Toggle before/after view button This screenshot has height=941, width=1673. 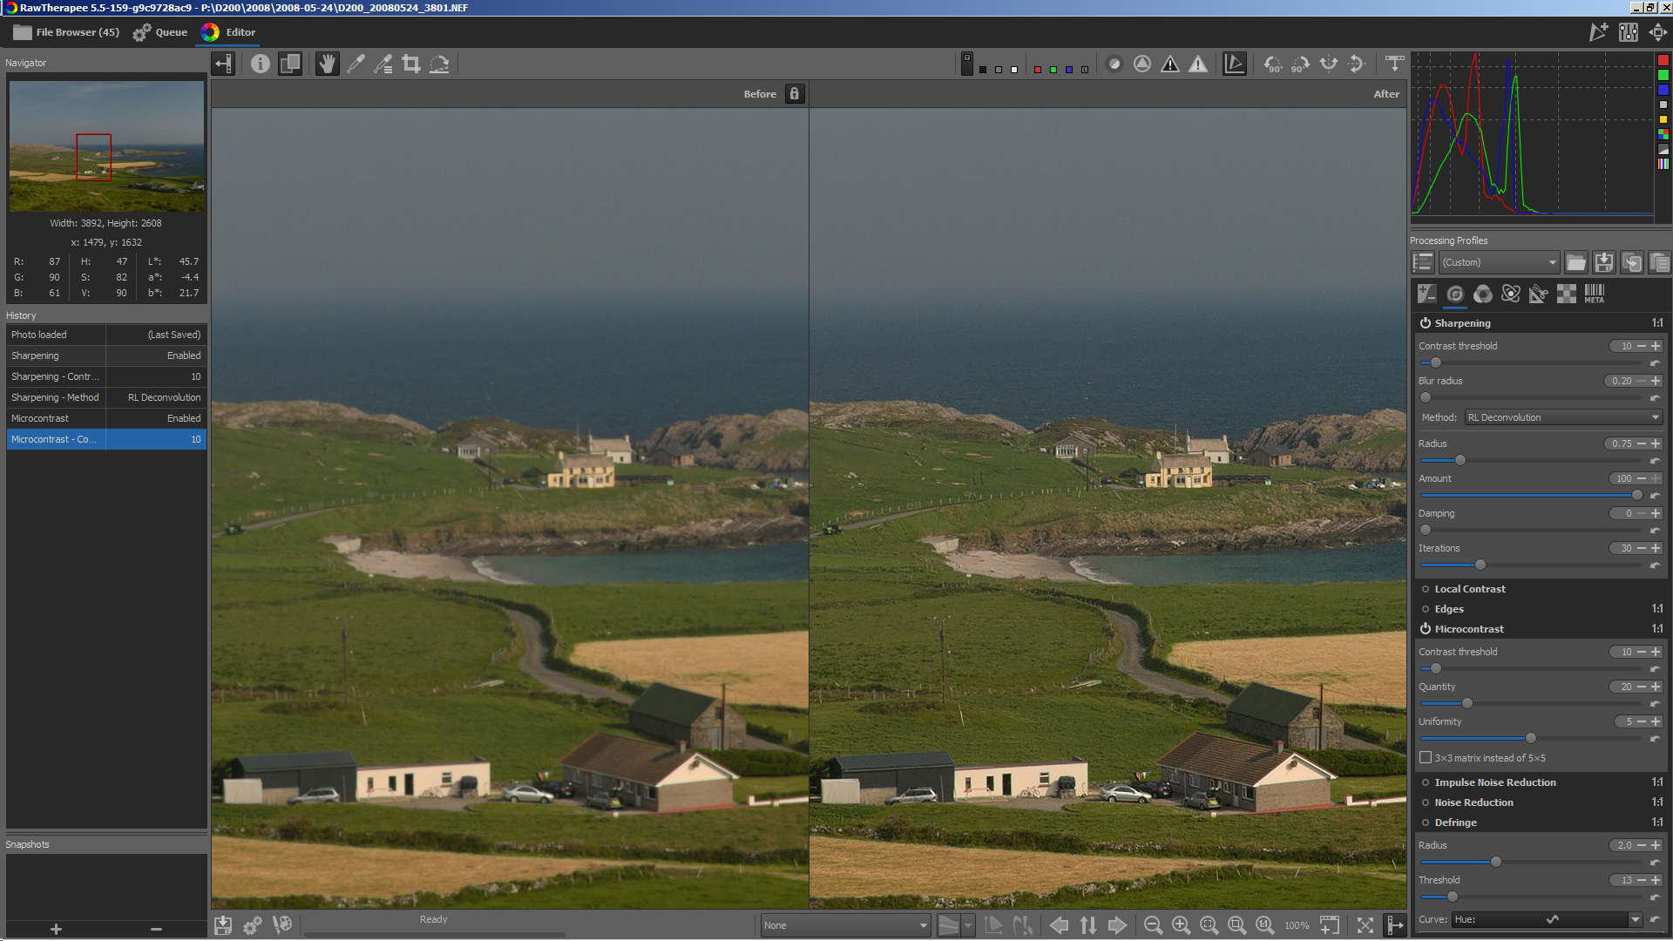click(290, 64)
